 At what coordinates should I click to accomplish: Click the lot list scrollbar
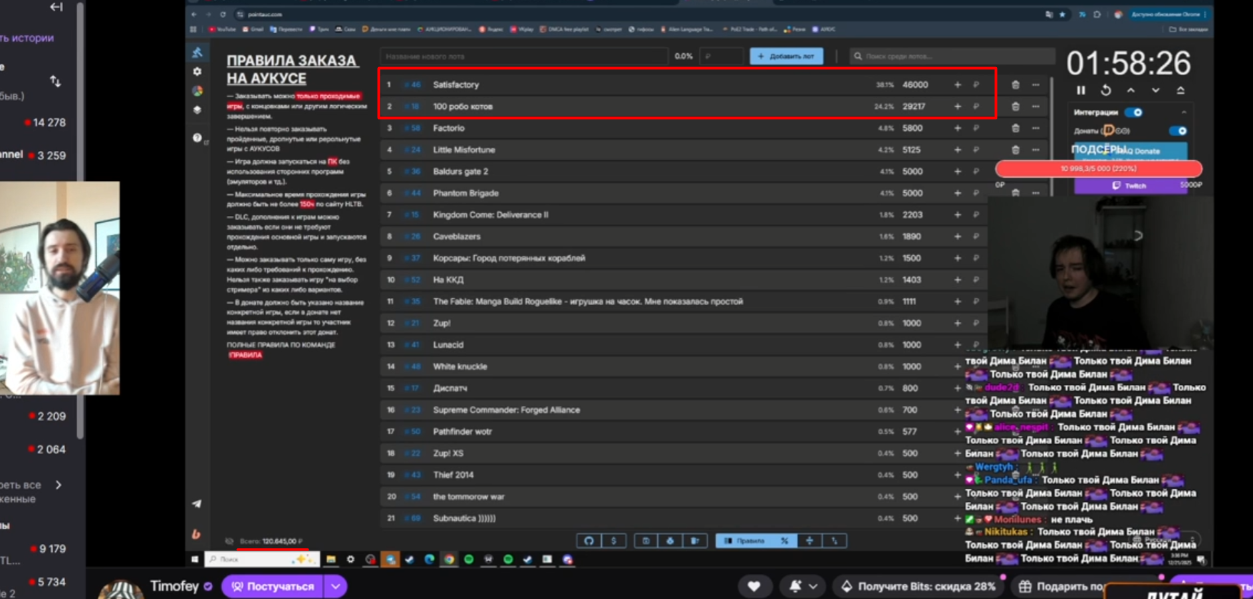point(1051,136)
